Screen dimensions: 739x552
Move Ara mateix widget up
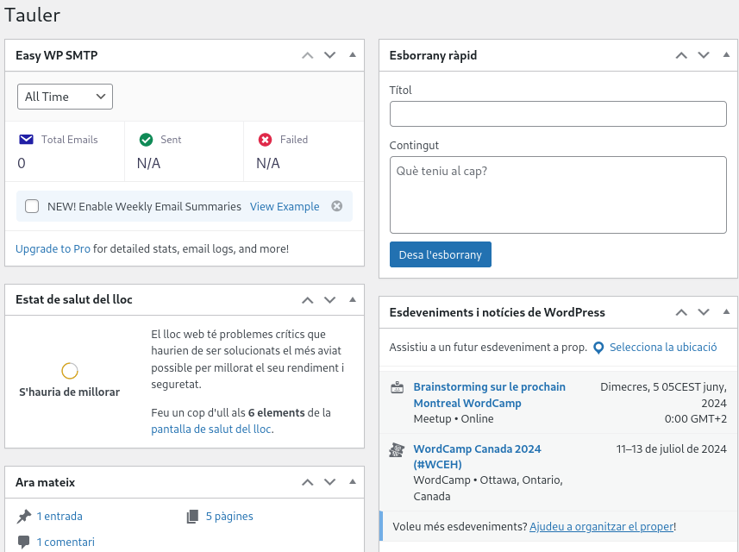pos(307,483)
